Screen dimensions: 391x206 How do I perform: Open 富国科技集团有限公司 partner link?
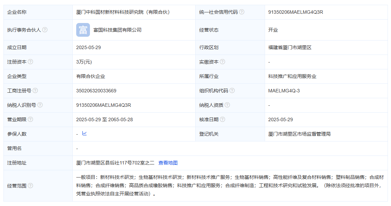[x=117, y=30]
